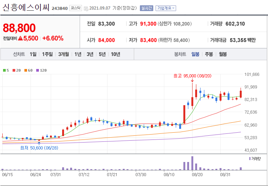Click the 72,636 price axis label

click(x=251, y=112)
